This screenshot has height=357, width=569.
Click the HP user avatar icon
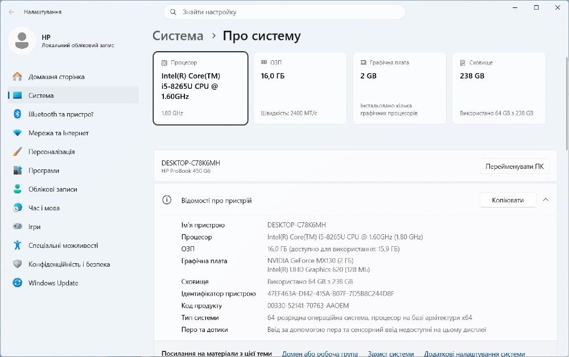[22, 40]
